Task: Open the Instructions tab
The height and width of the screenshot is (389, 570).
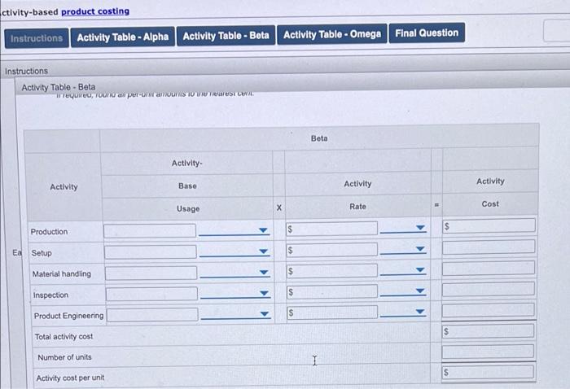Action: [x=37, y=38]
